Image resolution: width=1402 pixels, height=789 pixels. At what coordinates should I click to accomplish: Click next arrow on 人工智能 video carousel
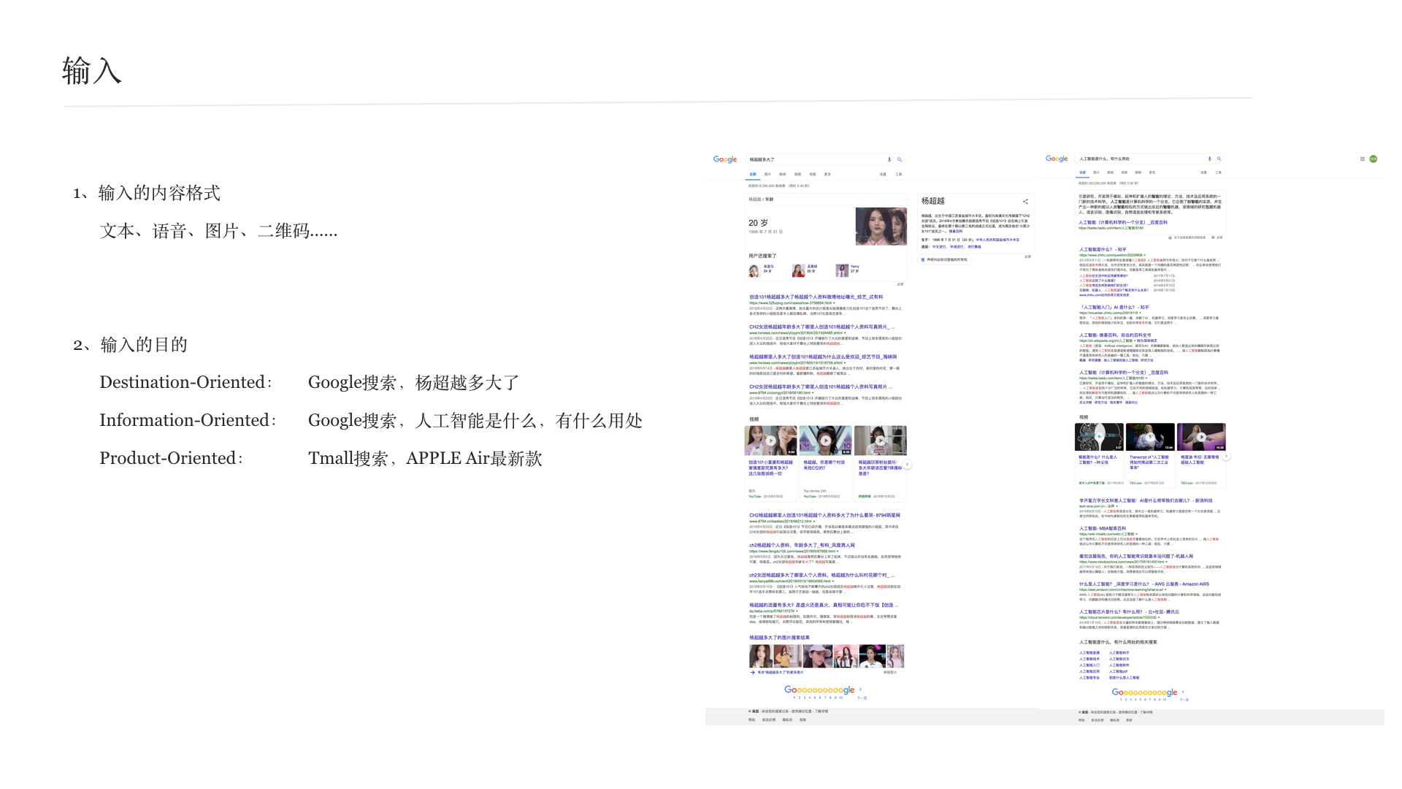click(1227, 457)
